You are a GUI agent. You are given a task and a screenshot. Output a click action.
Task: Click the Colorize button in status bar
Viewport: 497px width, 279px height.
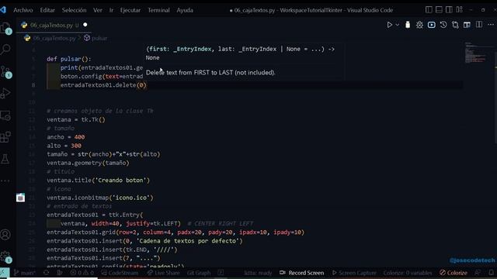click(x=454, y=273)
